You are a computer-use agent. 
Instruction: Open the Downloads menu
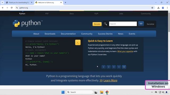coord(50,34)
